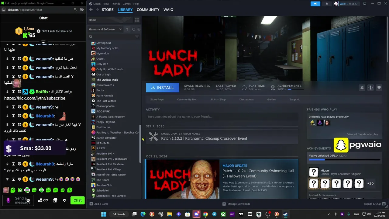Go forward with Steam forward arrow

coord(97,10)
